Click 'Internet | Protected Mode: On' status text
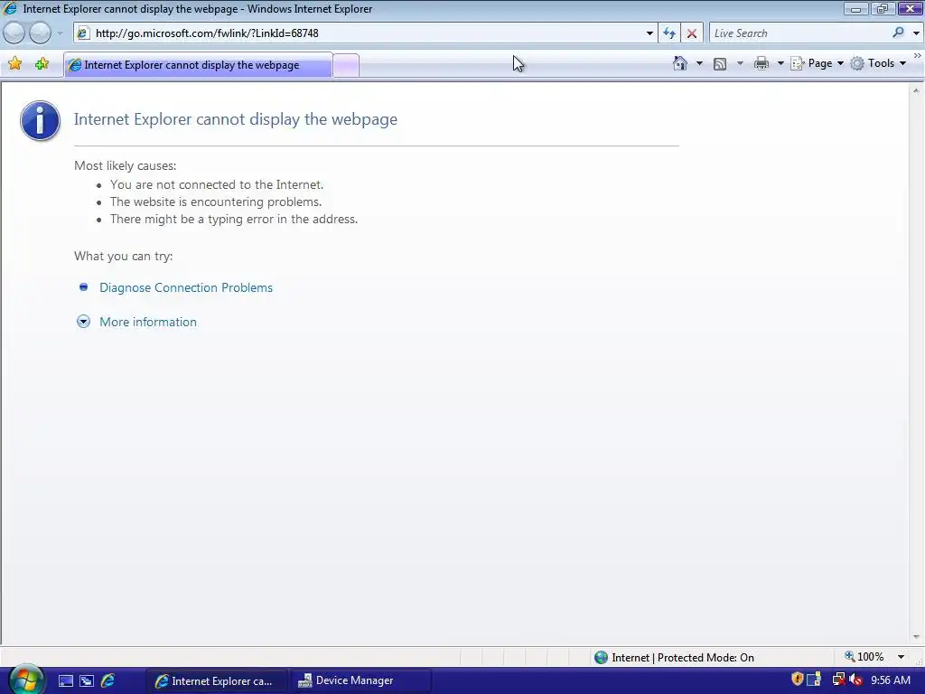This screenshot has height=694, width=925. pyautogui.click(x=683, y=658)
